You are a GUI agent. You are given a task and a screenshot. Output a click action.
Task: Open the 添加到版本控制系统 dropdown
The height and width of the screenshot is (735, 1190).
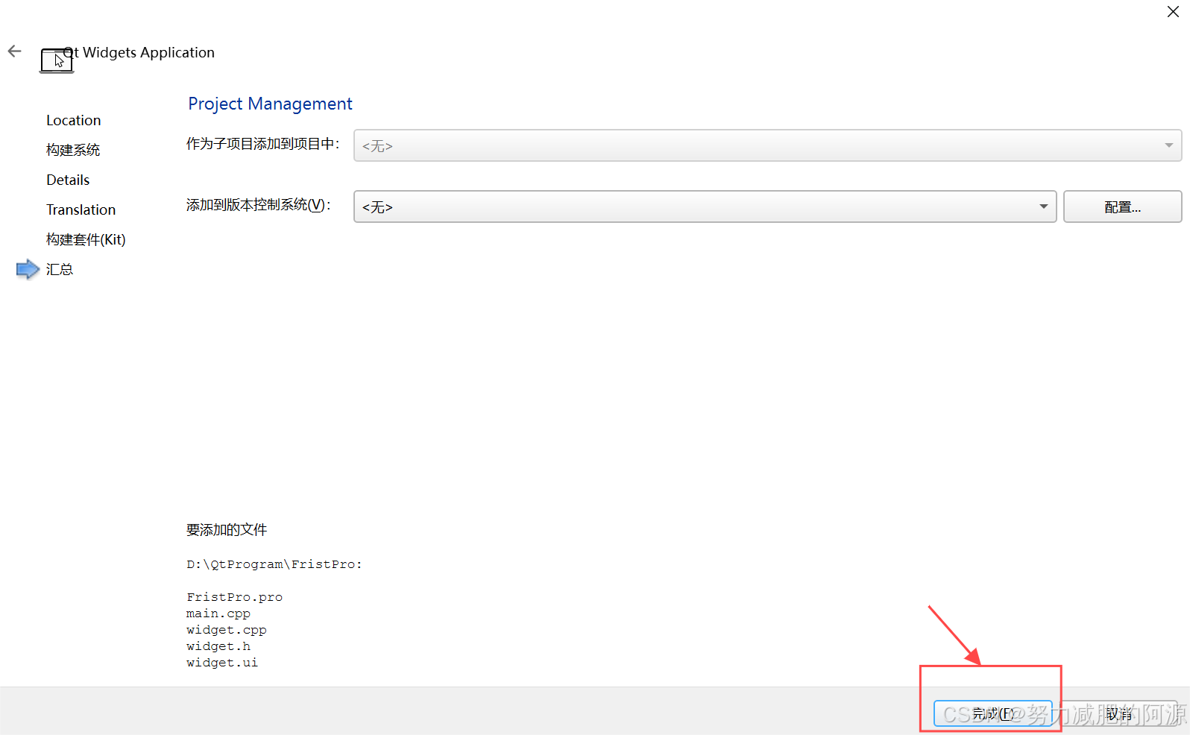(x=705, y=206)
